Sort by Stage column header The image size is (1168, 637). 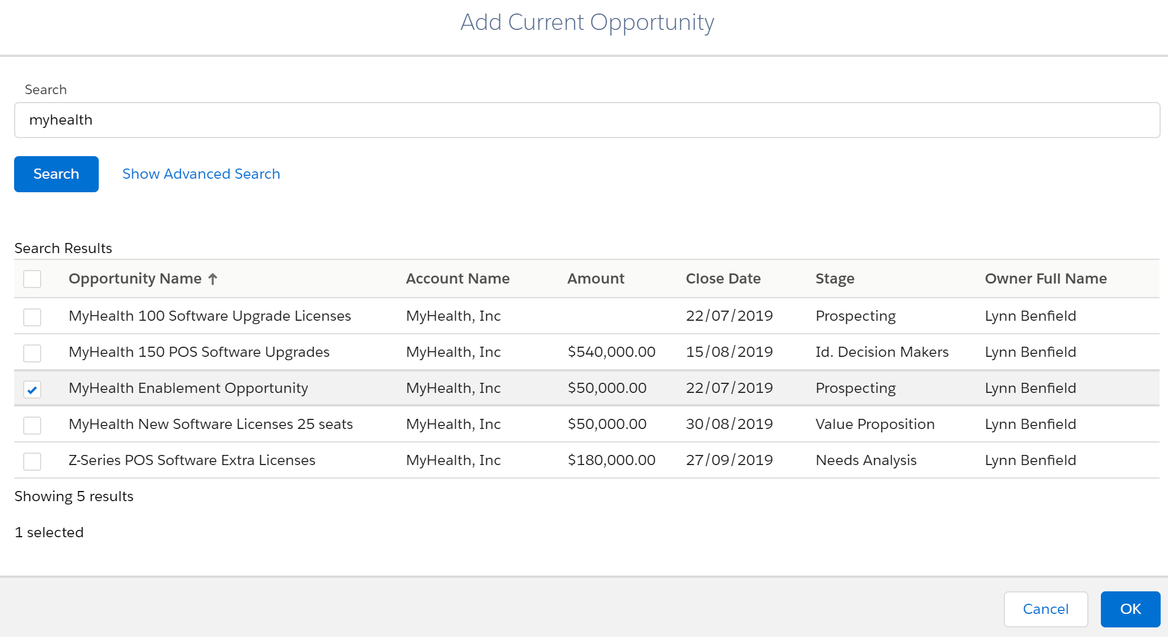(835, 279)
